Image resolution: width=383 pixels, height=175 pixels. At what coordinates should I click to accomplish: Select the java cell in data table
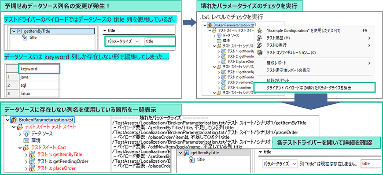click(39, 77)
